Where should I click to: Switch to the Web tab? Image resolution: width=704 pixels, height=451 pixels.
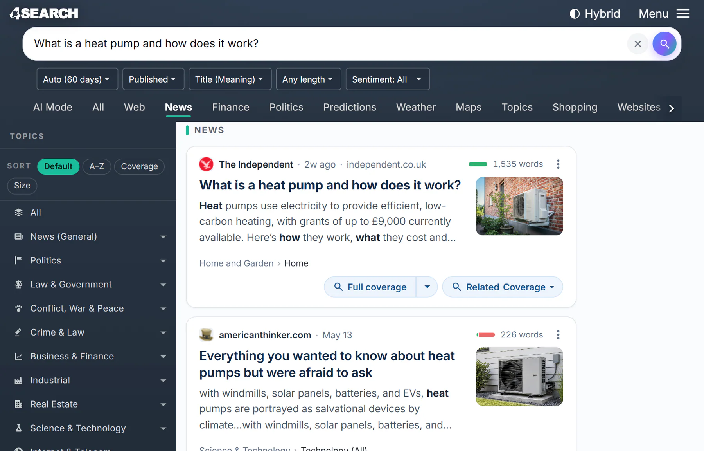(135, 107)
